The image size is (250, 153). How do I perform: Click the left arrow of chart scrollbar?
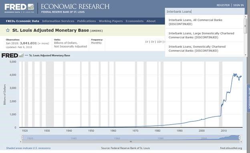(21, 142)
